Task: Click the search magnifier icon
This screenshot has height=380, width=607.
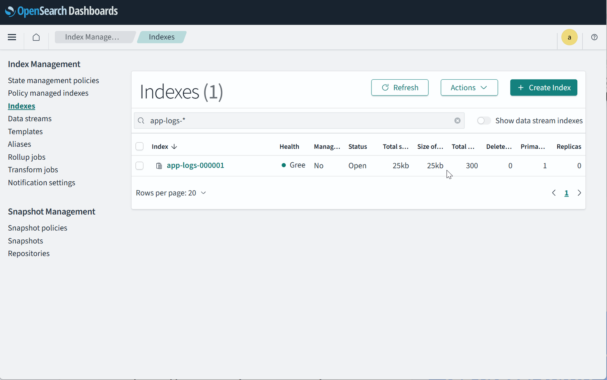Action: pos(141,121)
